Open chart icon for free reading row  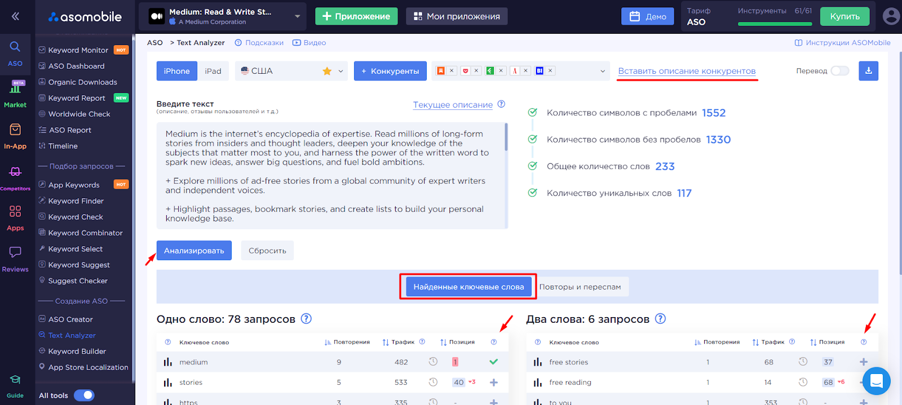tap(537, 382)
